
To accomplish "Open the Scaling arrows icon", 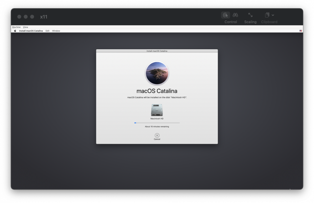I will pyautogui.click(x=250, y=15).
